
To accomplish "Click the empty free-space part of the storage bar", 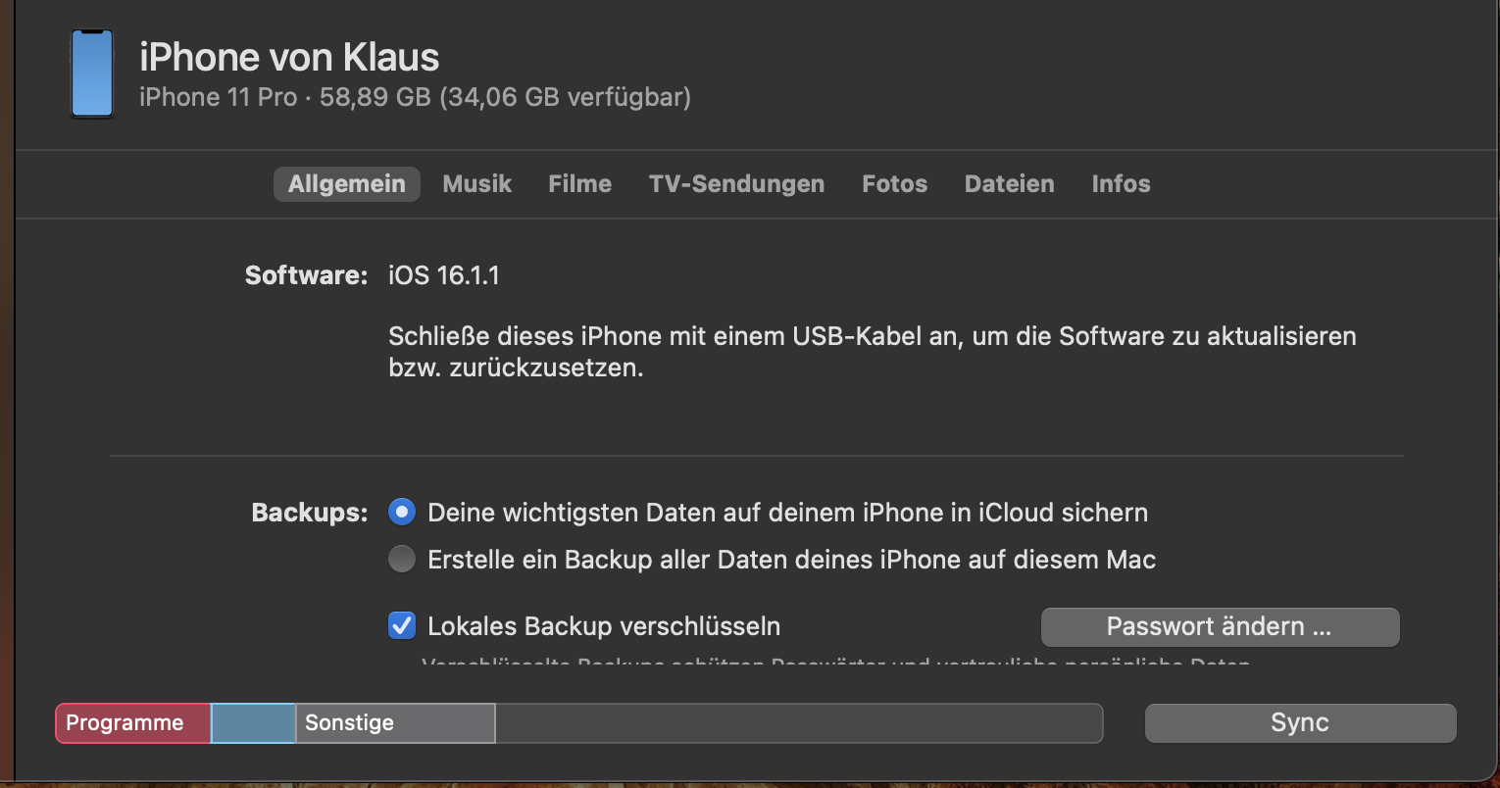I will tap(798, 723).
